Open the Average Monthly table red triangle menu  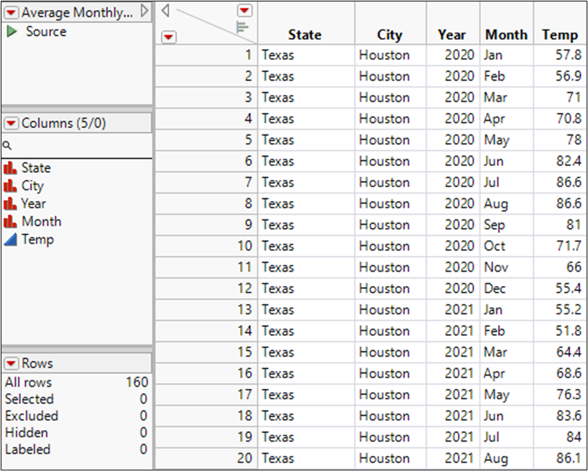[x=11, y=12]
